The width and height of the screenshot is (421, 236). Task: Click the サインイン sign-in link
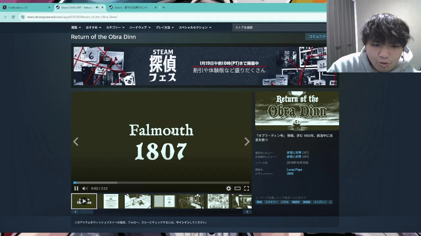(x=183, y=223)
